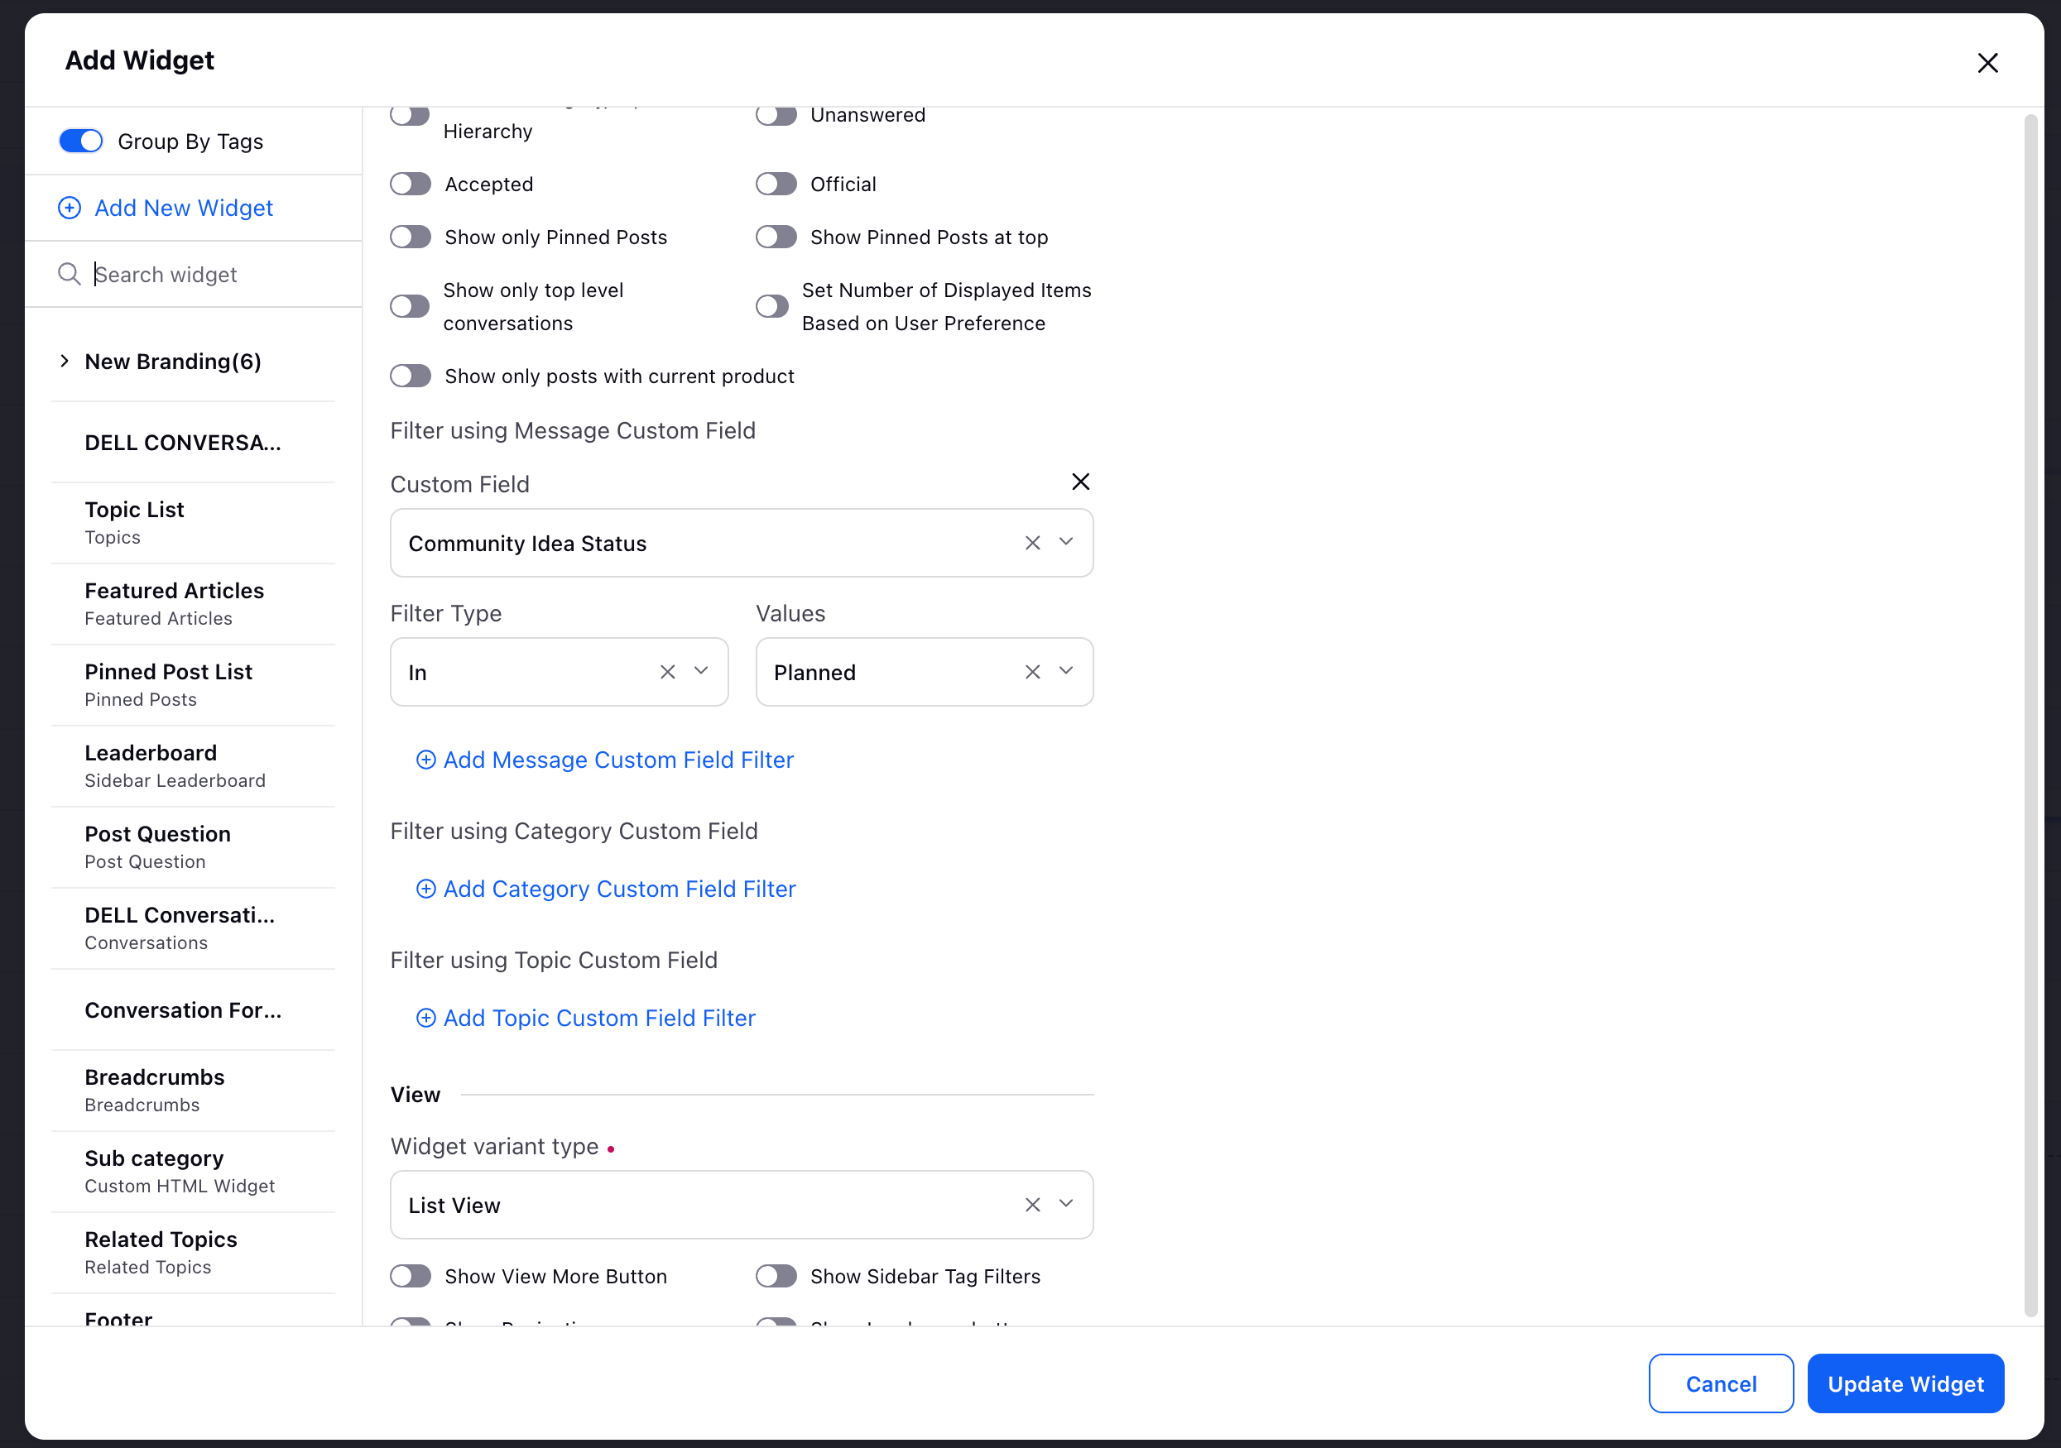Image resolution: width=2061 pixels, height=1448 pixels.
Task: Clear the In filter type selection
Action: pos(667,672)
